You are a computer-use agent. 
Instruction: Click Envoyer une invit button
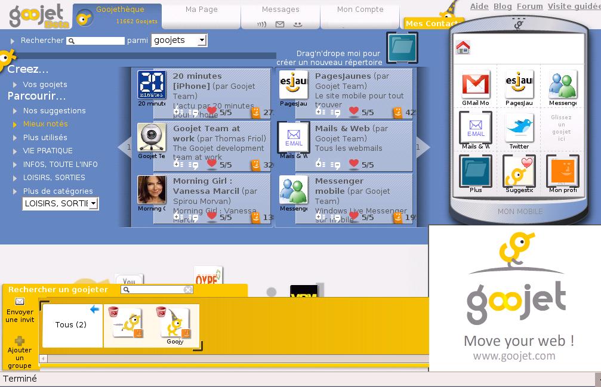click(x=20, y=311)
